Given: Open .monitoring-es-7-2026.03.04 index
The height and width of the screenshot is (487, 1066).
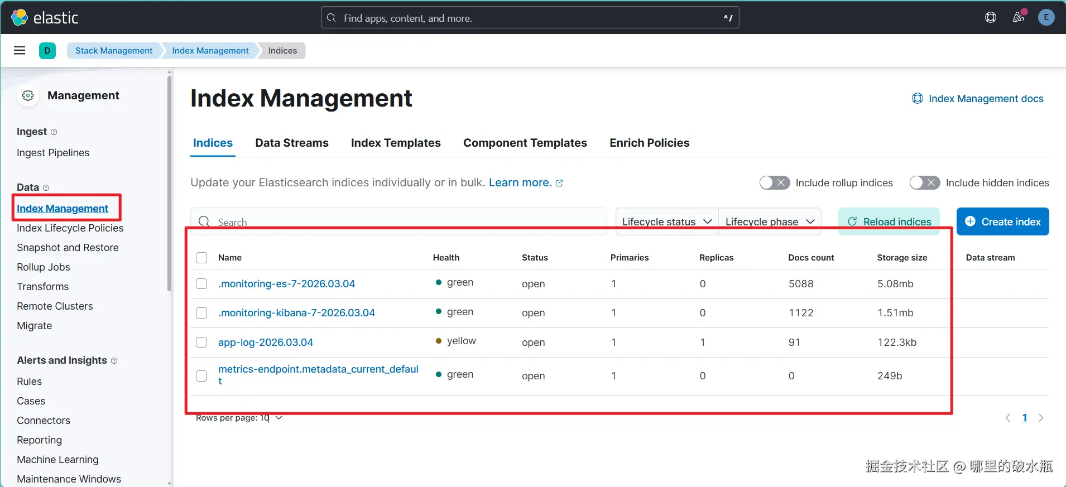Looking at the screenshot, I should tap(286, 284).
